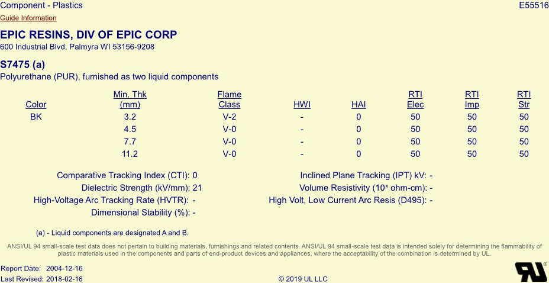Select file number E55516
This screenshot has height=283, width=549.
coord(534,5)
